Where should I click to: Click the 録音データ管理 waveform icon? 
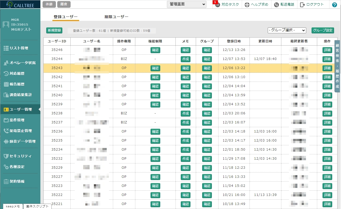6,142
